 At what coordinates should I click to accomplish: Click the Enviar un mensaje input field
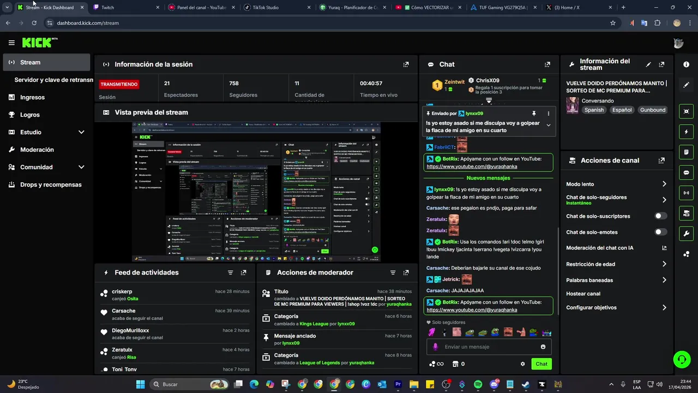coord(490,347)
